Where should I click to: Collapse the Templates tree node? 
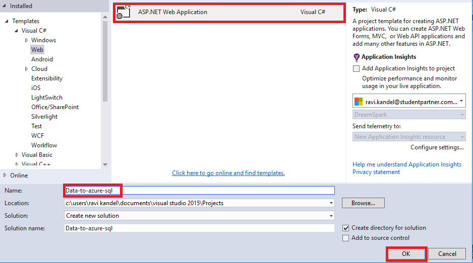pos(7,21)
